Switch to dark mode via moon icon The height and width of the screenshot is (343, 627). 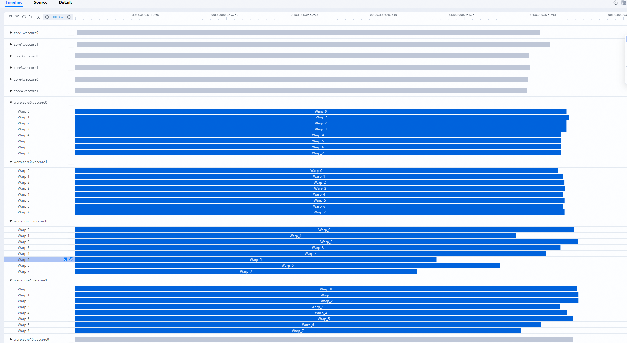point(615,3)
